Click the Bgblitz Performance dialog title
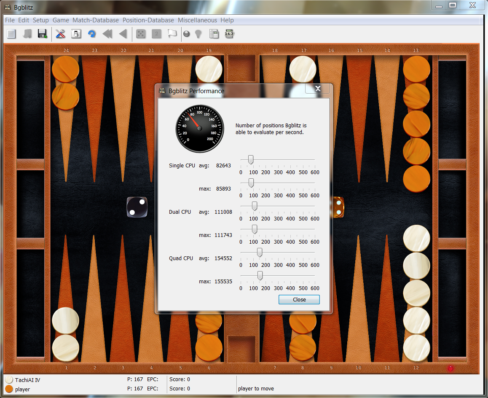Screen dimensions: 488x398 pyautogui.click(x=196, y=91)
